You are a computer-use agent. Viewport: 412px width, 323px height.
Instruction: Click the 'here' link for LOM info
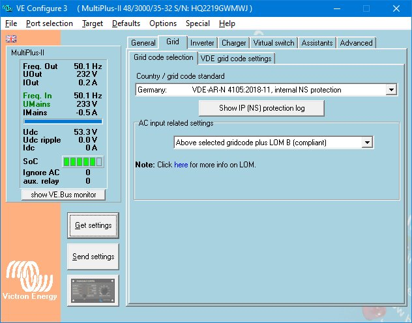(181, 165)
